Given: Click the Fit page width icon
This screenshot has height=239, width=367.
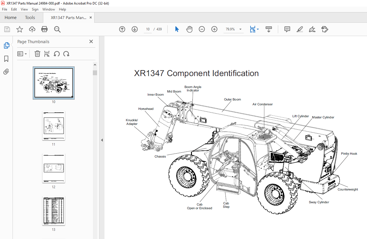Looking at the screenshot, I should coord(253,29).
